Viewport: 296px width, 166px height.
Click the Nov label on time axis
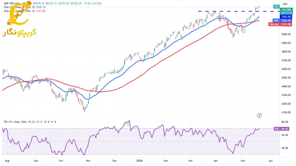88,161
